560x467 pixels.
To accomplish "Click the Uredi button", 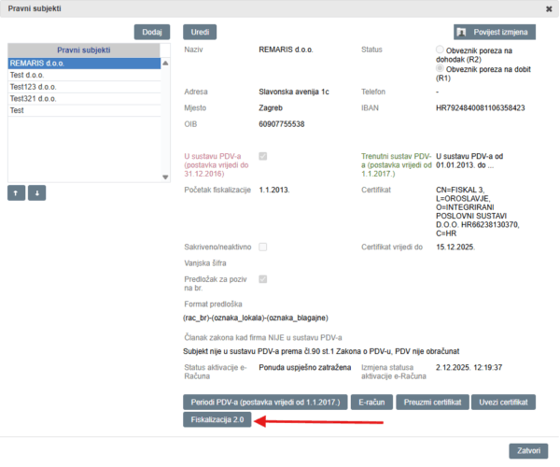I will point(200,32).
